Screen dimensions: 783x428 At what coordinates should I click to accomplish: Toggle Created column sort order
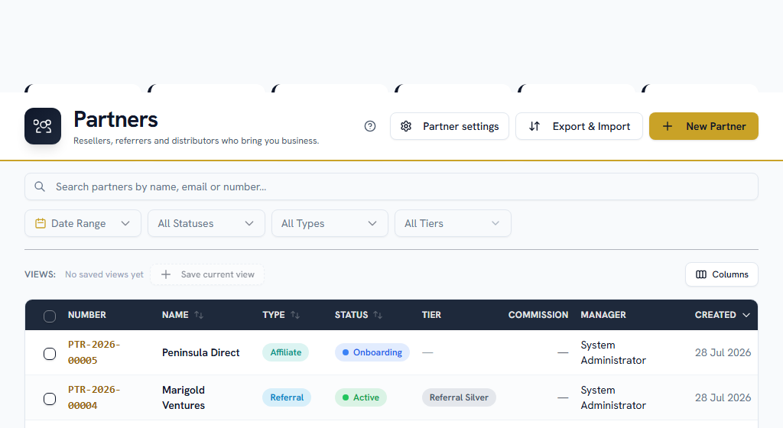tap(722, 315)
